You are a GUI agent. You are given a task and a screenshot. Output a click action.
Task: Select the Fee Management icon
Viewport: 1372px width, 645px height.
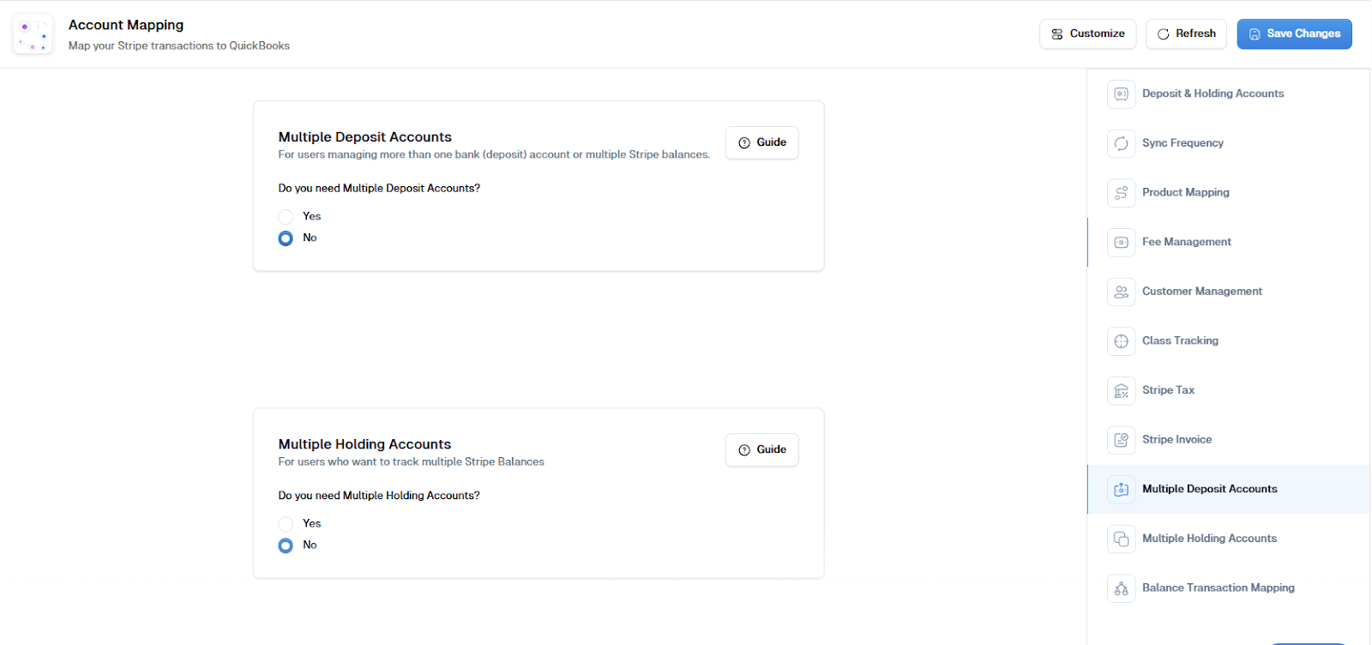point(1121,242)
